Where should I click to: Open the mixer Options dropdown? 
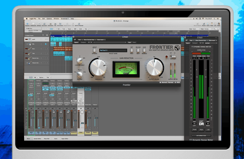click(42, 77)
